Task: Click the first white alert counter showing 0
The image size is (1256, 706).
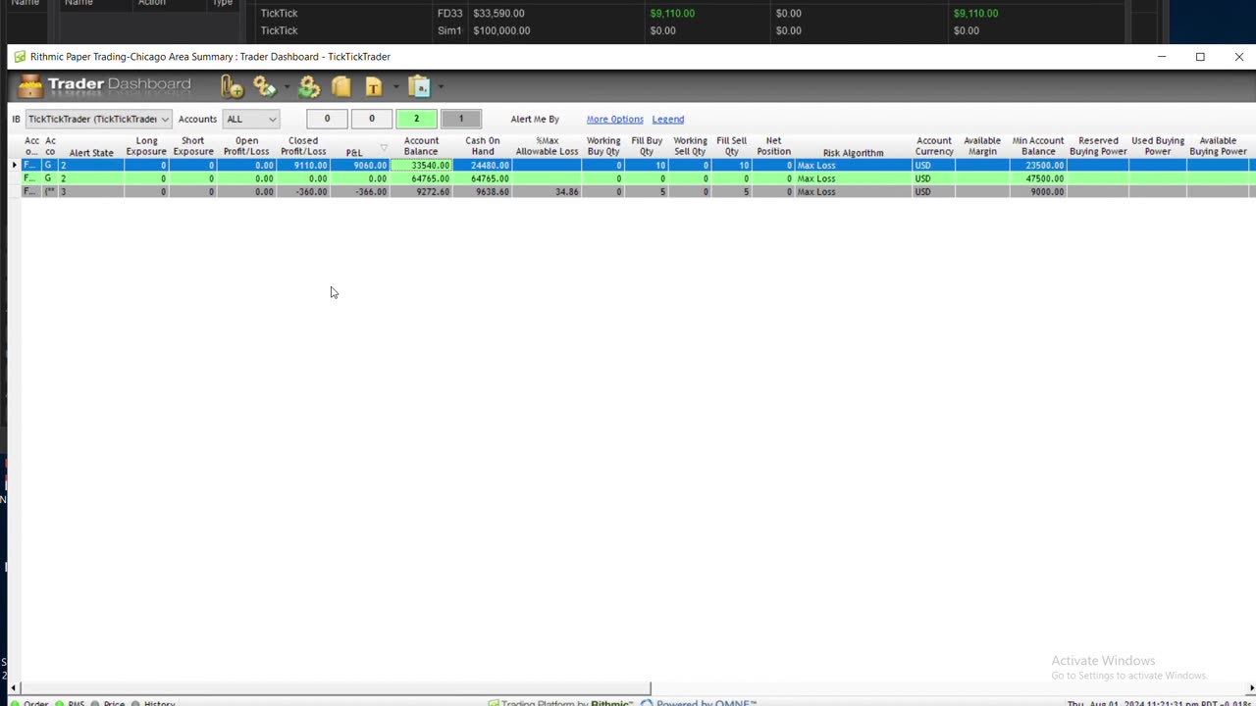Action: [x=327, y=119]
